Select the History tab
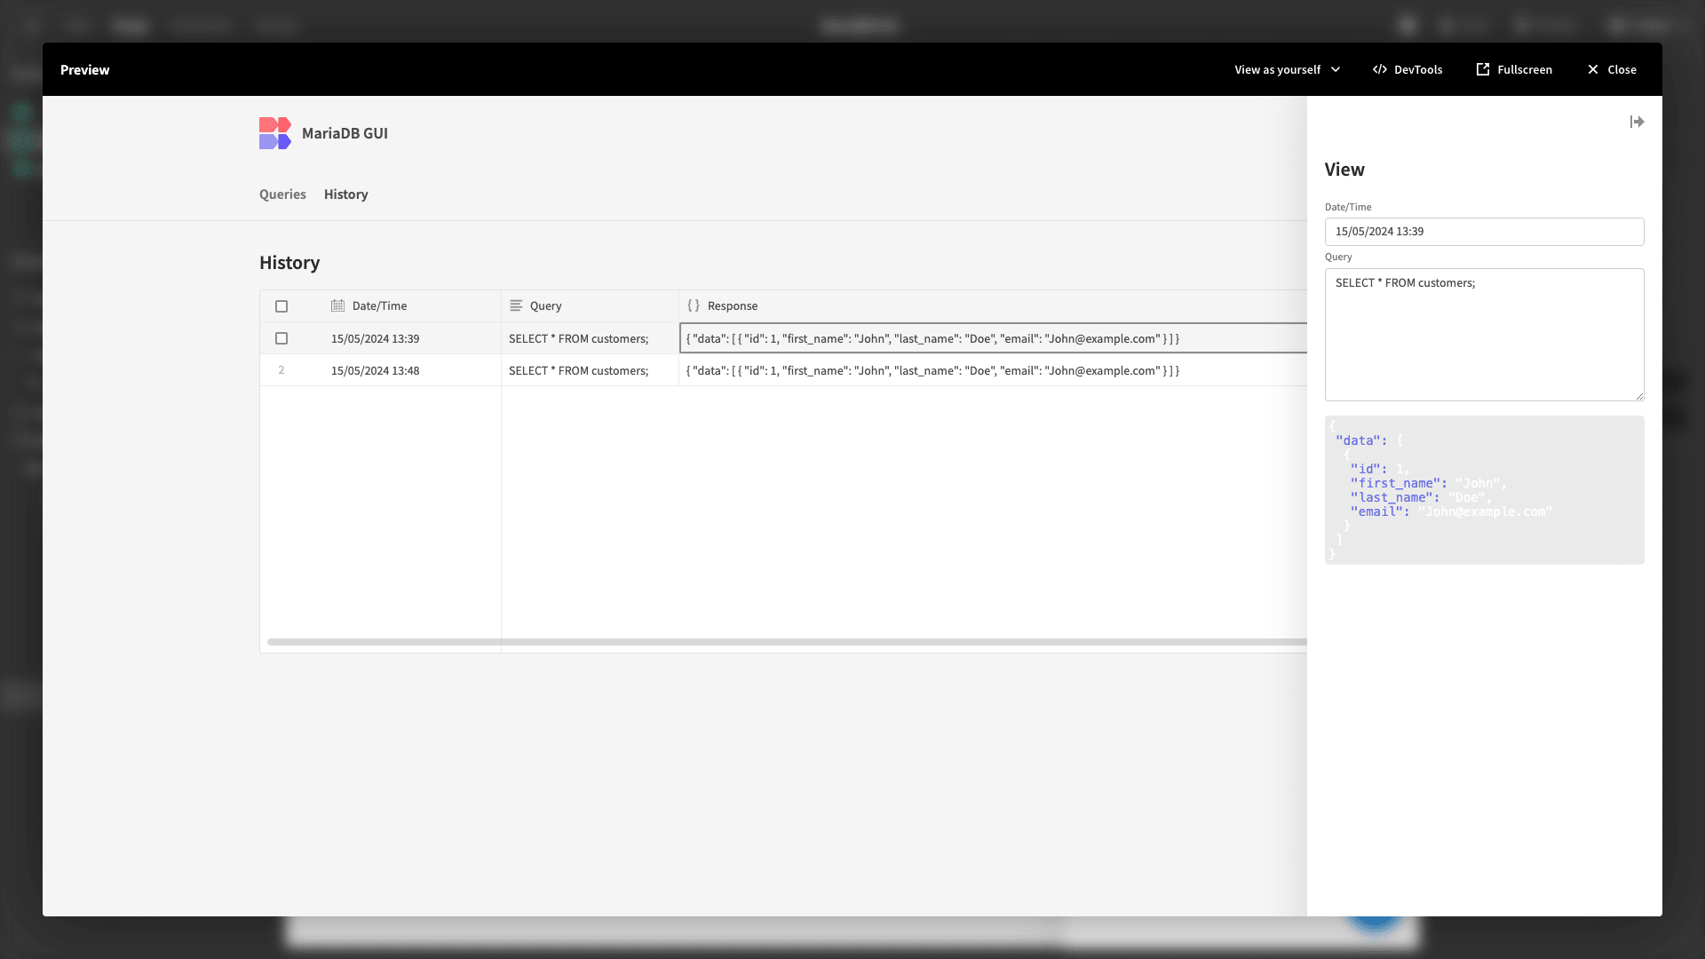This screenshot has width=1705, height=959. pyautogui.click(x=345, y=194)
